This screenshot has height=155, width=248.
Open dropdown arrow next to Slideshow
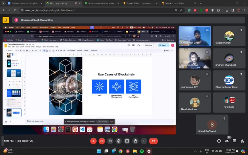[x=155, y=45]
